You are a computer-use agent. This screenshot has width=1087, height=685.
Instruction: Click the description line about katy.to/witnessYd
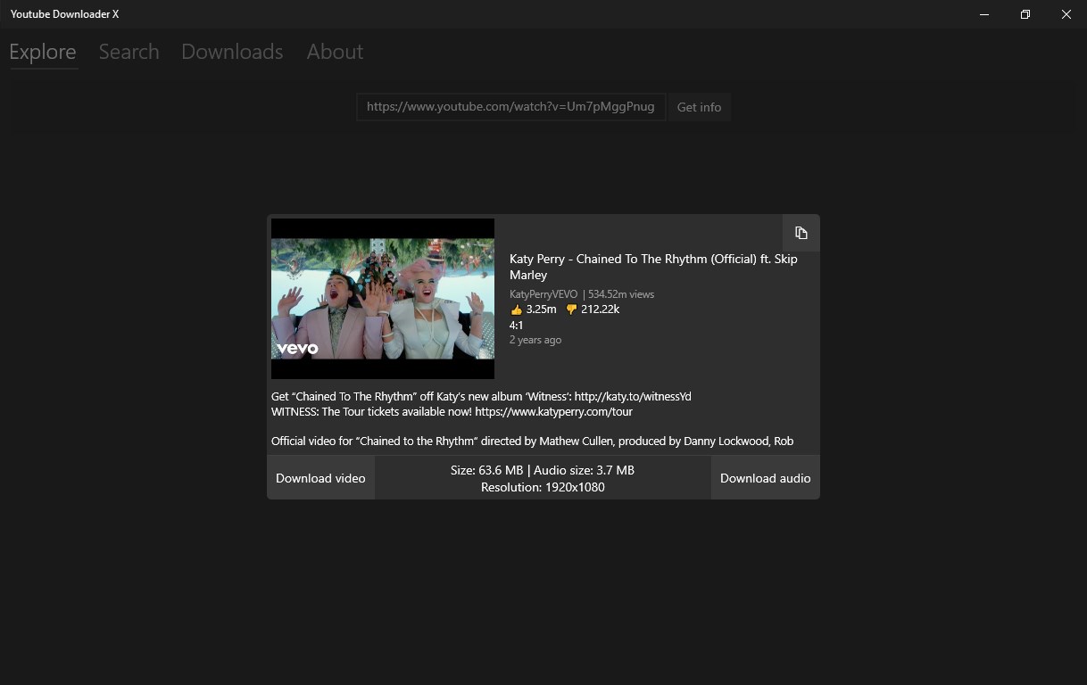[x=481, y=396]
